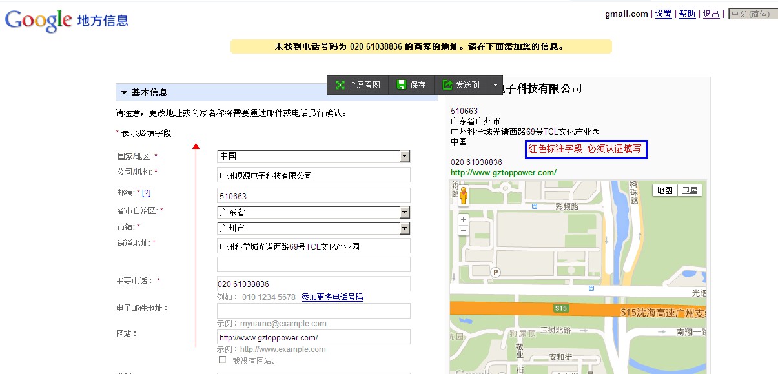This screenshot has height=374, width=778.
Task: Click the fullscreen view icon in floating toolbar
Action: tap(340, 85)
